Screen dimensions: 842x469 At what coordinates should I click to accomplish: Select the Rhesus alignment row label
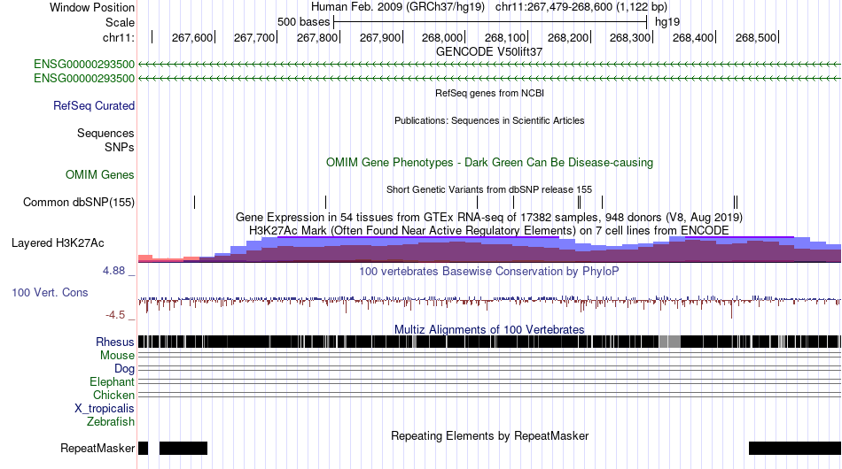(x=115, y=342)
